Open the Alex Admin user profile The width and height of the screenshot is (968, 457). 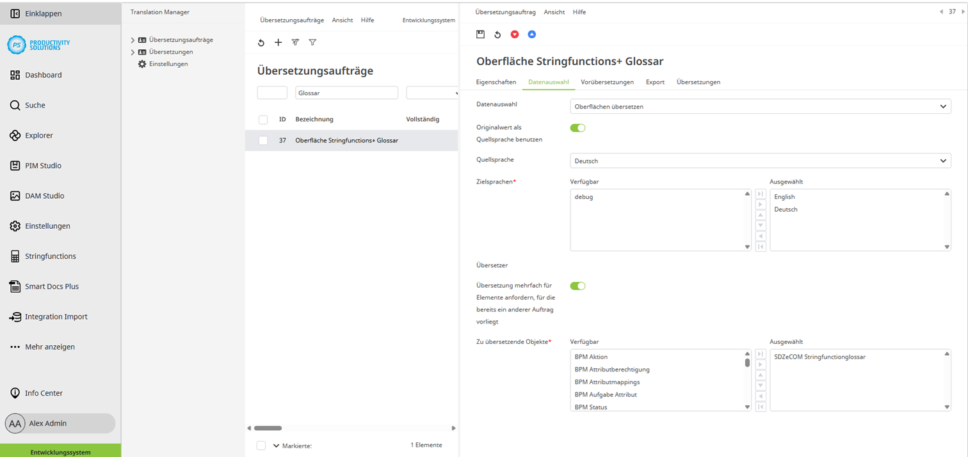(x=60, y=423)
